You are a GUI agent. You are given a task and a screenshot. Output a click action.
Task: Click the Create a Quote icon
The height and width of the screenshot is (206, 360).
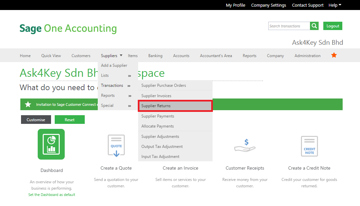coord(116,146)
